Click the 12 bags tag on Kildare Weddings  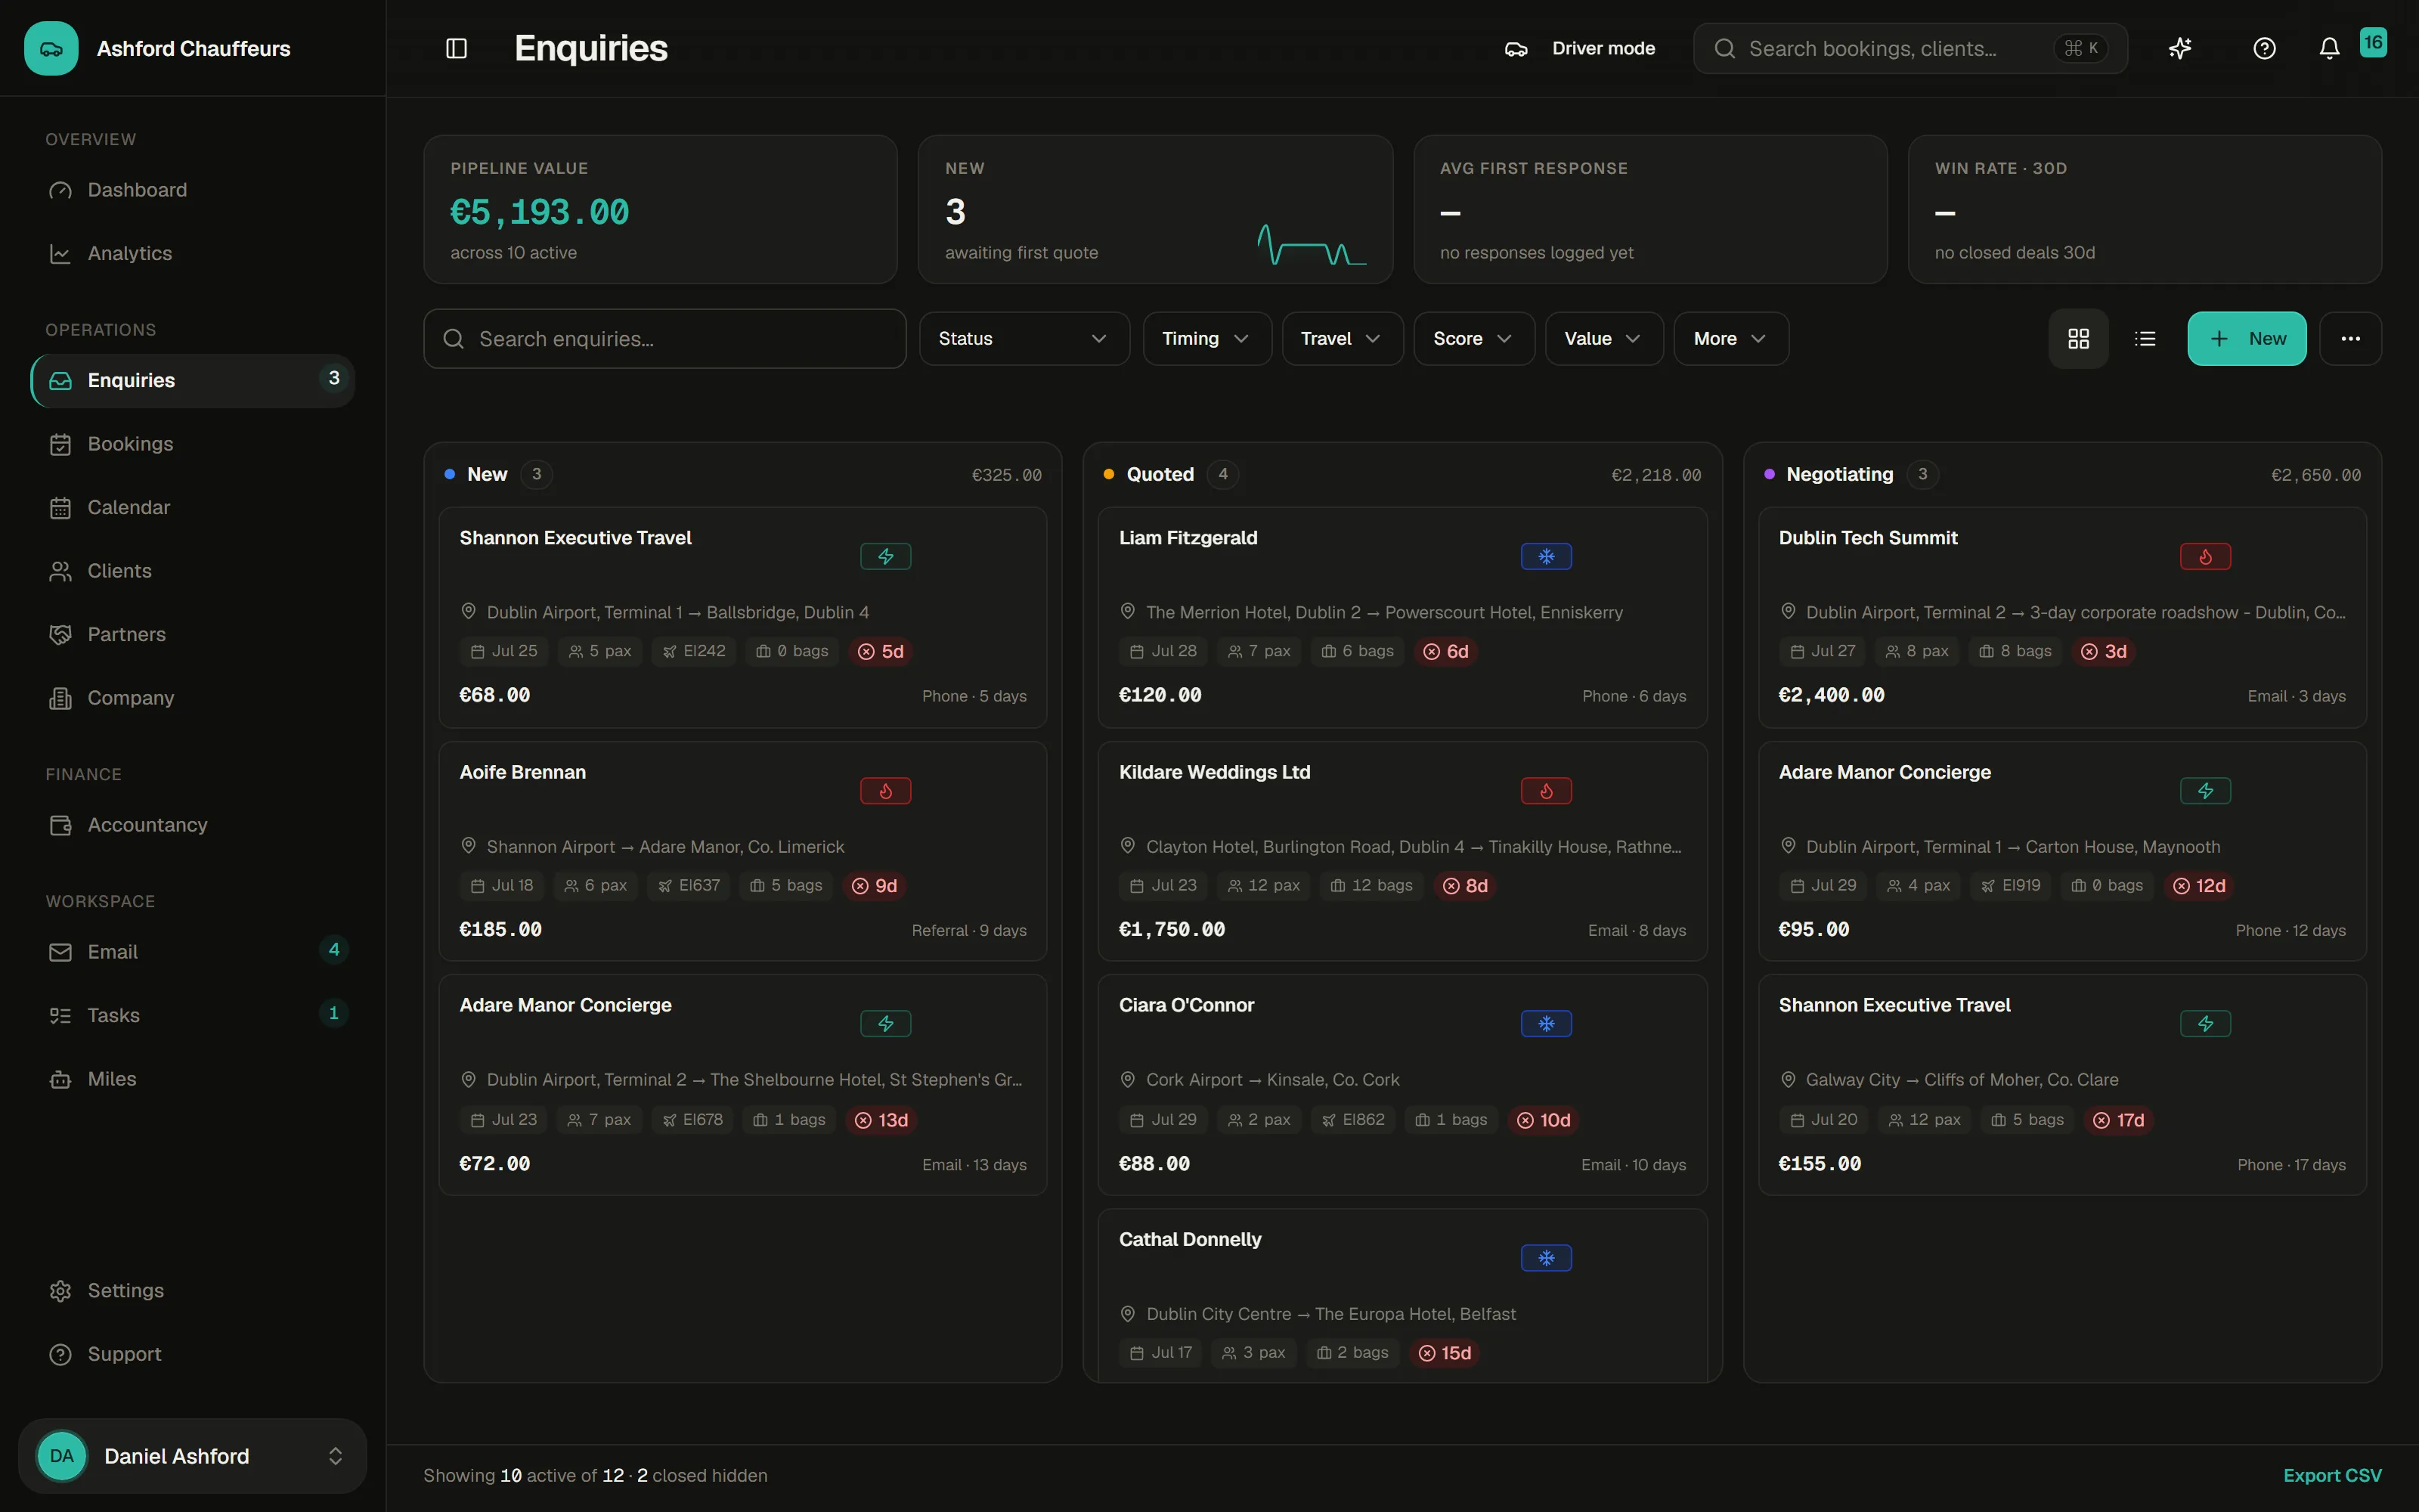tap(1371, 886)
